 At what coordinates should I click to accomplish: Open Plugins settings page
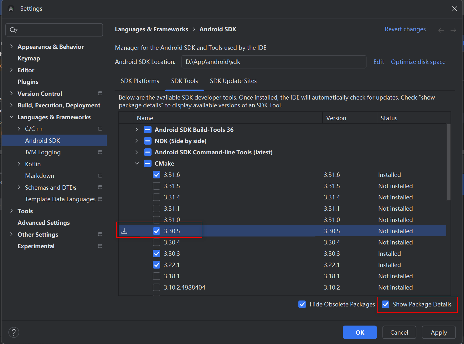point(28,82)
